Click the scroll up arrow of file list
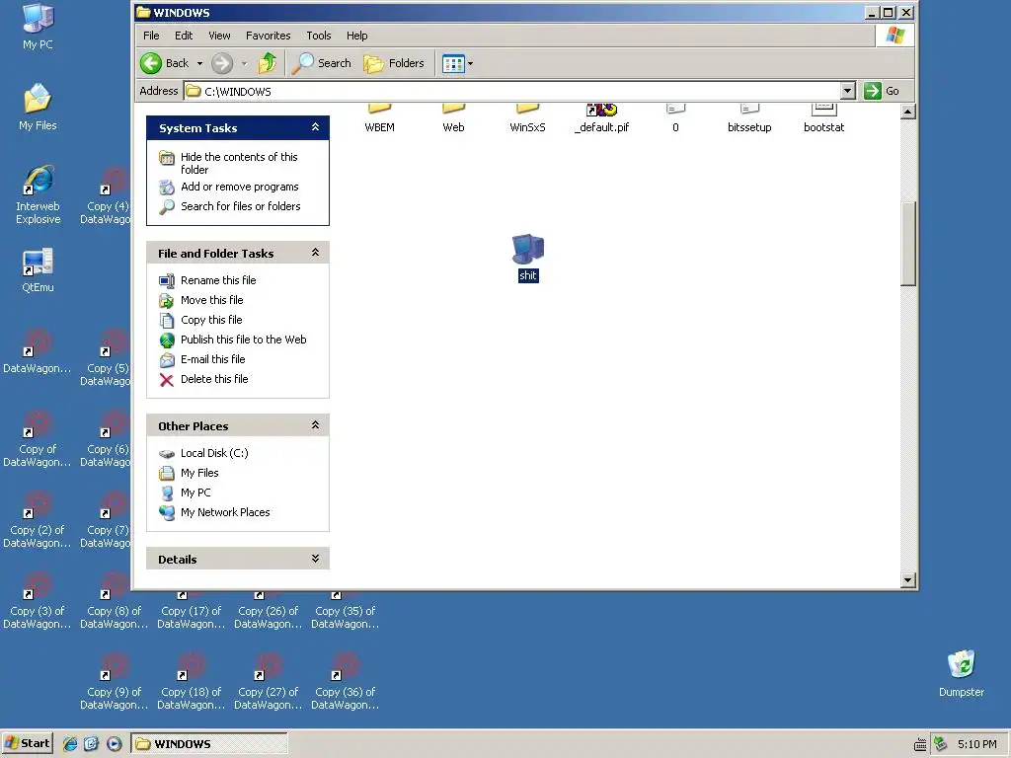This screenshot has height=758, width=1011. pos(908,113)
